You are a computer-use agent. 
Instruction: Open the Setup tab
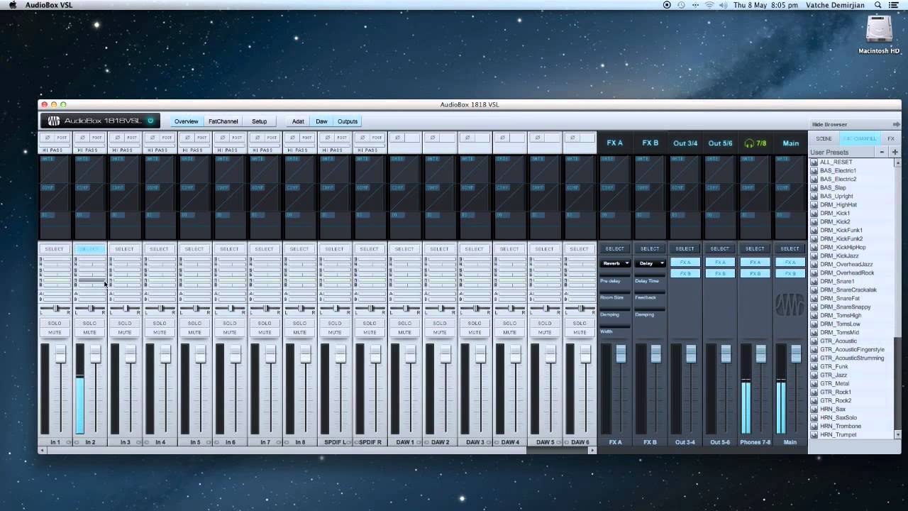(260, 121)
